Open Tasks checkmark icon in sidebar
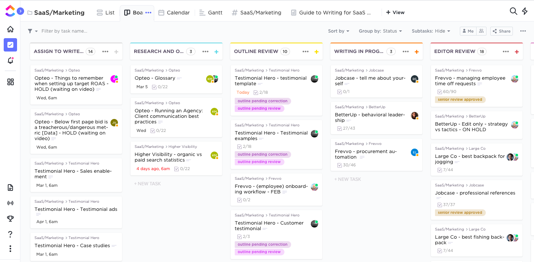 pos(10,45)
